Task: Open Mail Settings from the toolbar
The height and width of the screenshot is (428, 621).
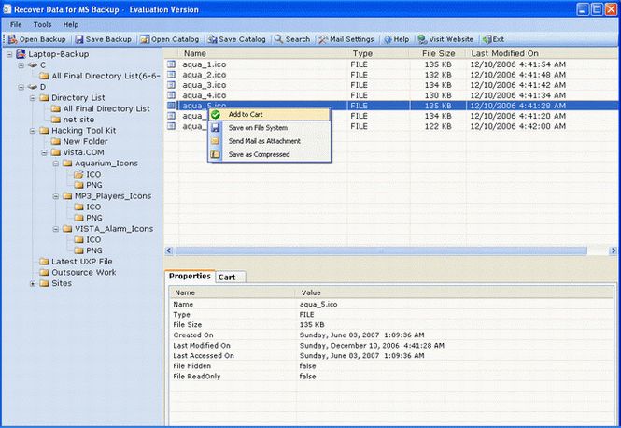Action: (346, 39)
